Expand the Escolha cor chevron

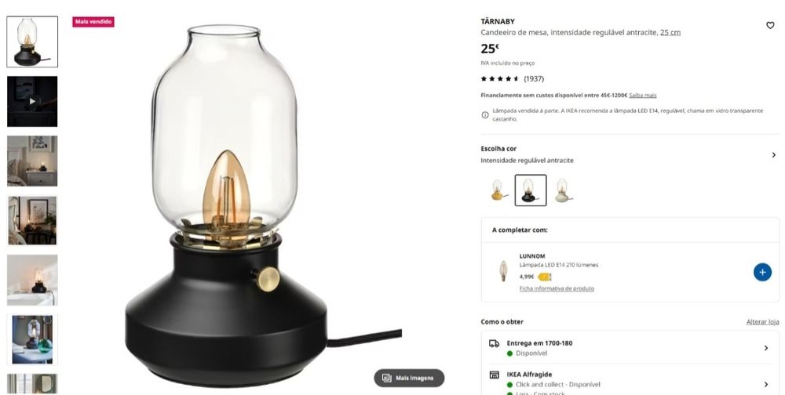coord(773,155)
